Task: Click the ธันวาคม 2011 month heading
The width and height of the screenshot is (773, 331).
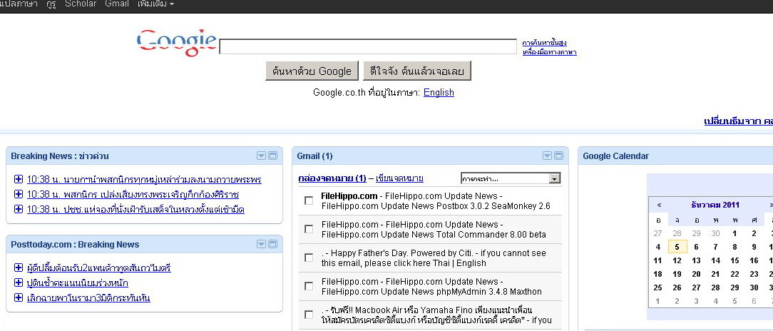Action: tap(715, 205)
